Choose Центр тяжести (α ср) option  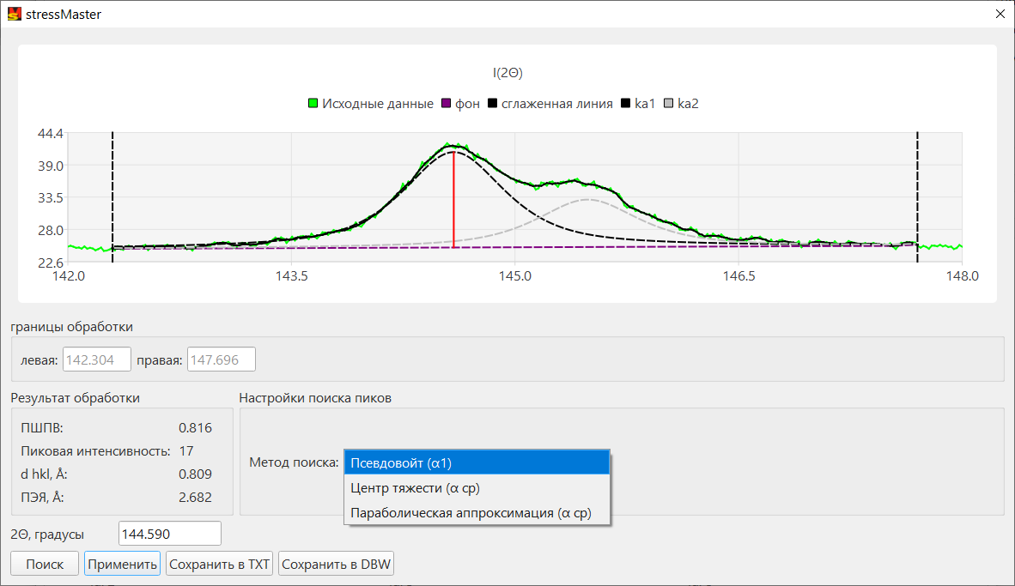[x=477, y=487]
